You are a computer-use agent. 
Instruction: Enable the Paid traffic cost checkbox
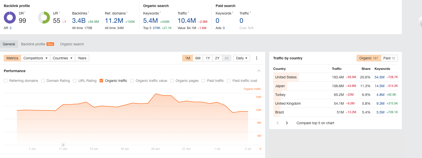click(x=229, y=81)
